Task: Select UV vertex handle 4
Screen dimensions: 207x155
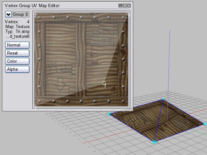Action: point(128,13)
